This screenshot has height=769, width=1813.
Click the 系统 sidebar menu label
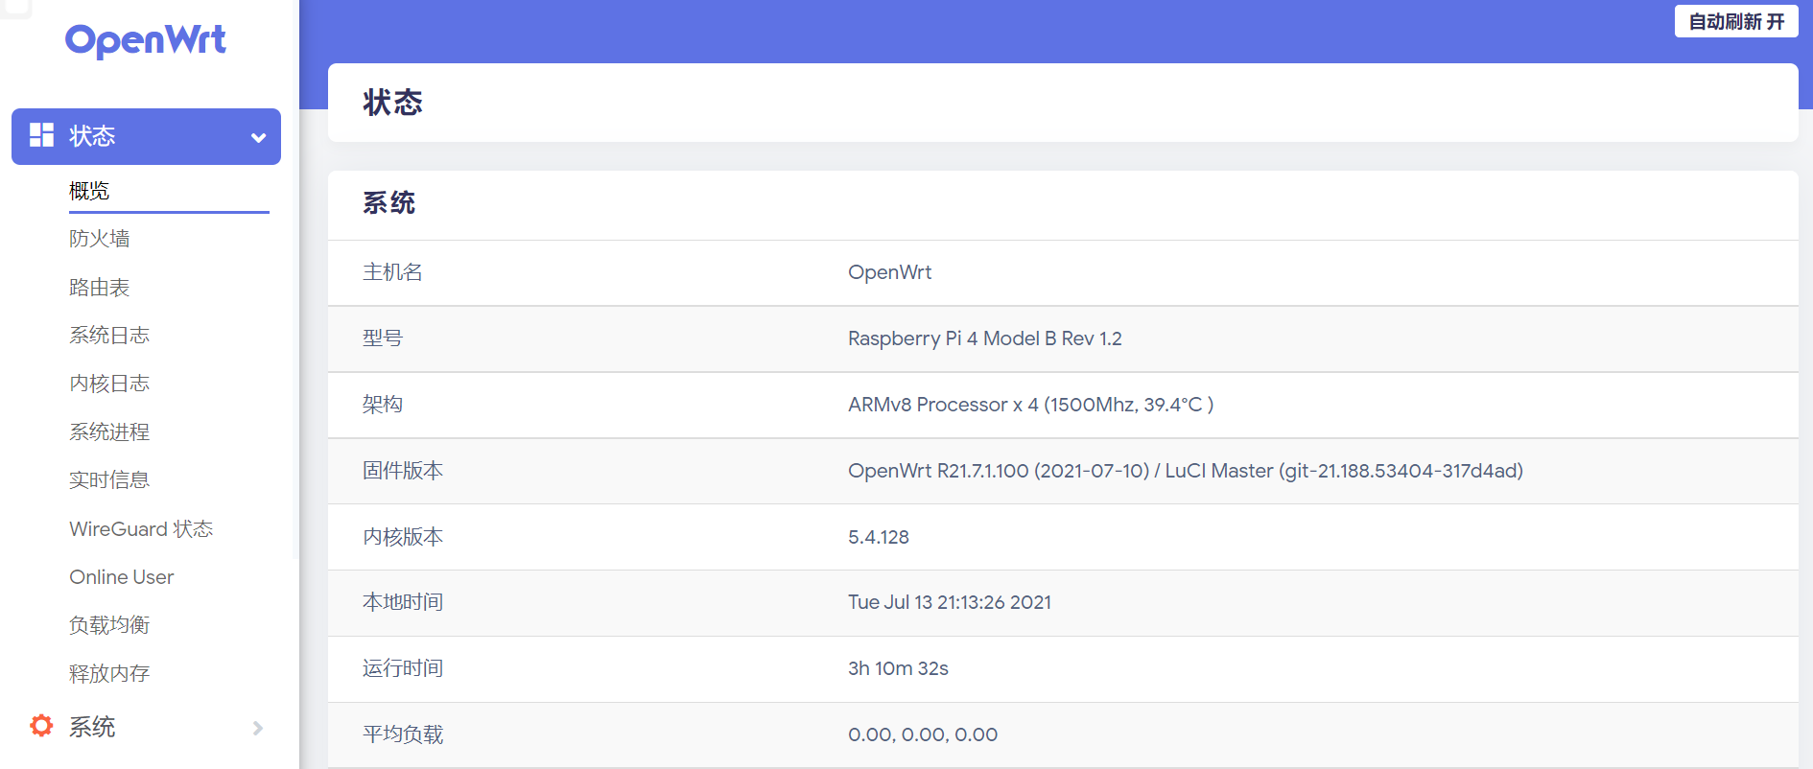click(92, 727)
